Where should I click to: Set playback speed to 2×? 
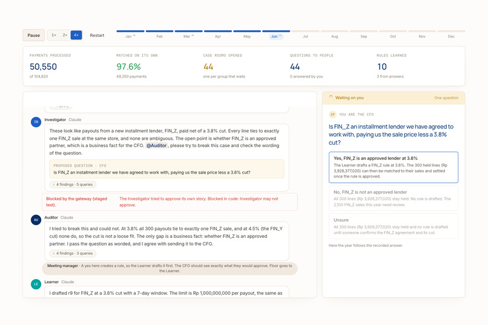tap(65, 35)
